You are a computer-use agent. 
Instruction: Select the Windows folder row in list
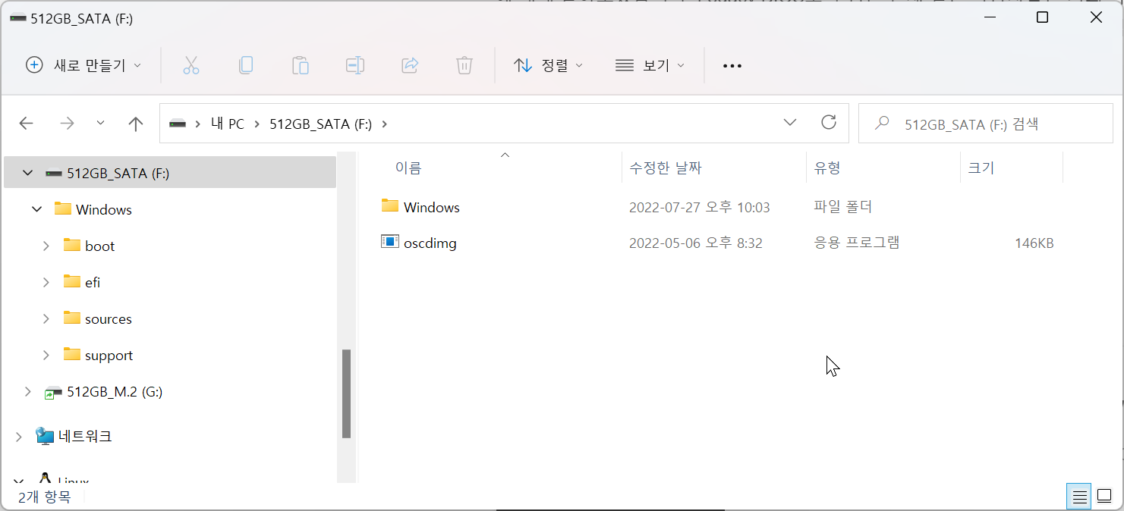point(717,207)
